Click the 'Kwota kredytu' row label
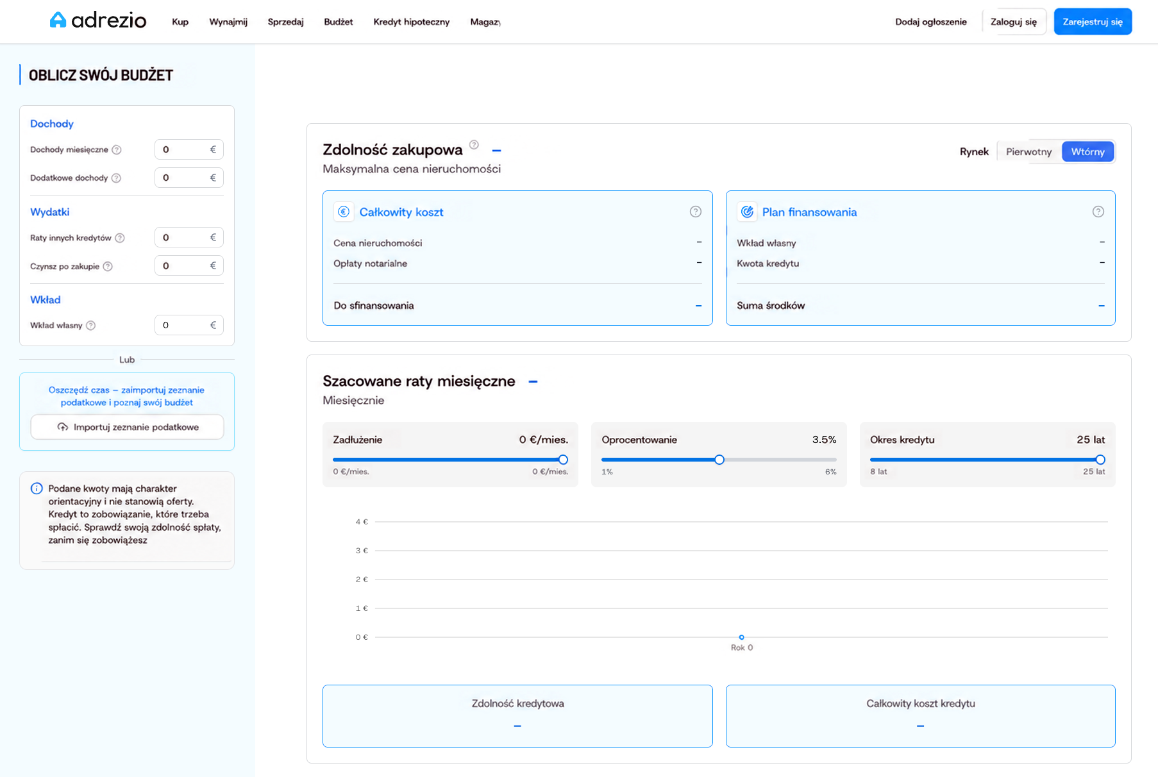1158x777 pixels. [x=768, y=263]
